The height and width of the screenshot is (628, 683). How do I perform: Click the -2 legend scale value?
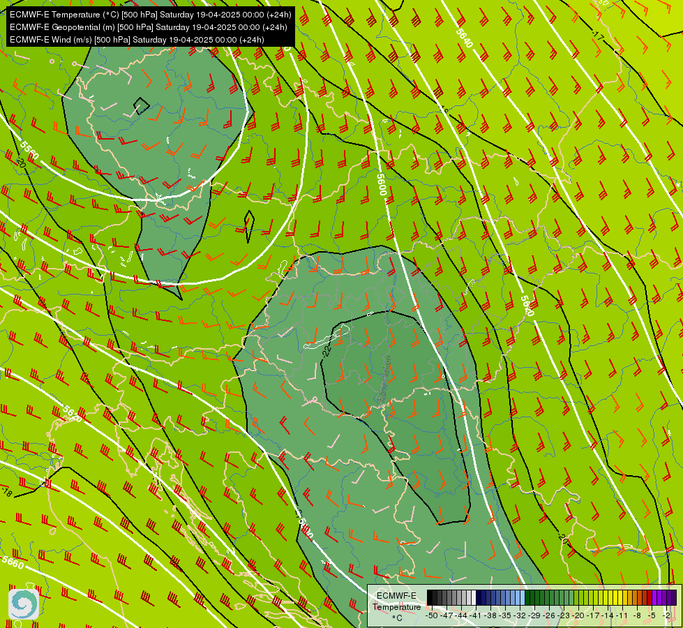[666, 615]
